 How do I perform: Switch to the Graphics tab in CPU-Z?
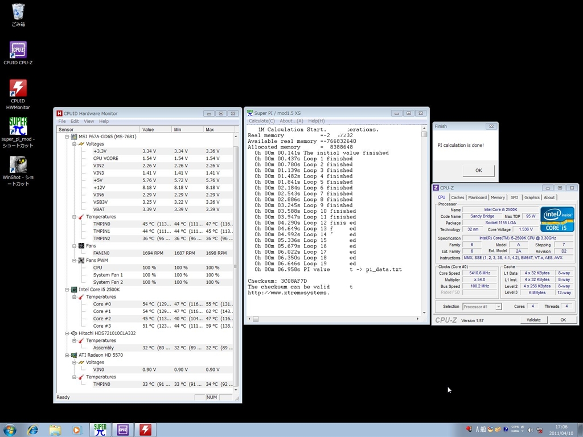click(532, 197)
